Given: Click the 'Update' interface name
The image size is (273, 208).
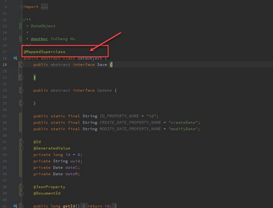Looking at the screenshot, I should [104, 90].
